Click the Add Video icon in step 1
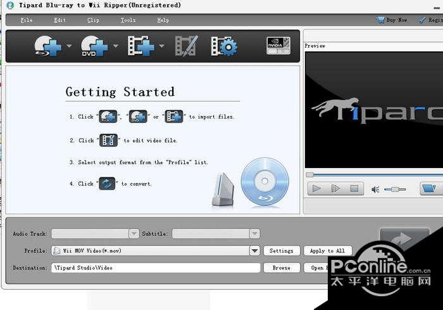 pyautogui.click(x=174, y=117)
